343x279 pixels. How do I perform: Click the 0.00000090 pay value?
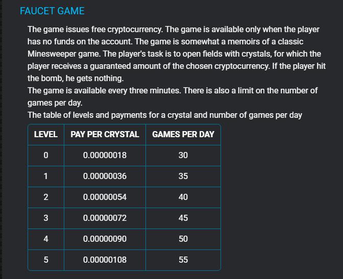click(x=105, y=239)
